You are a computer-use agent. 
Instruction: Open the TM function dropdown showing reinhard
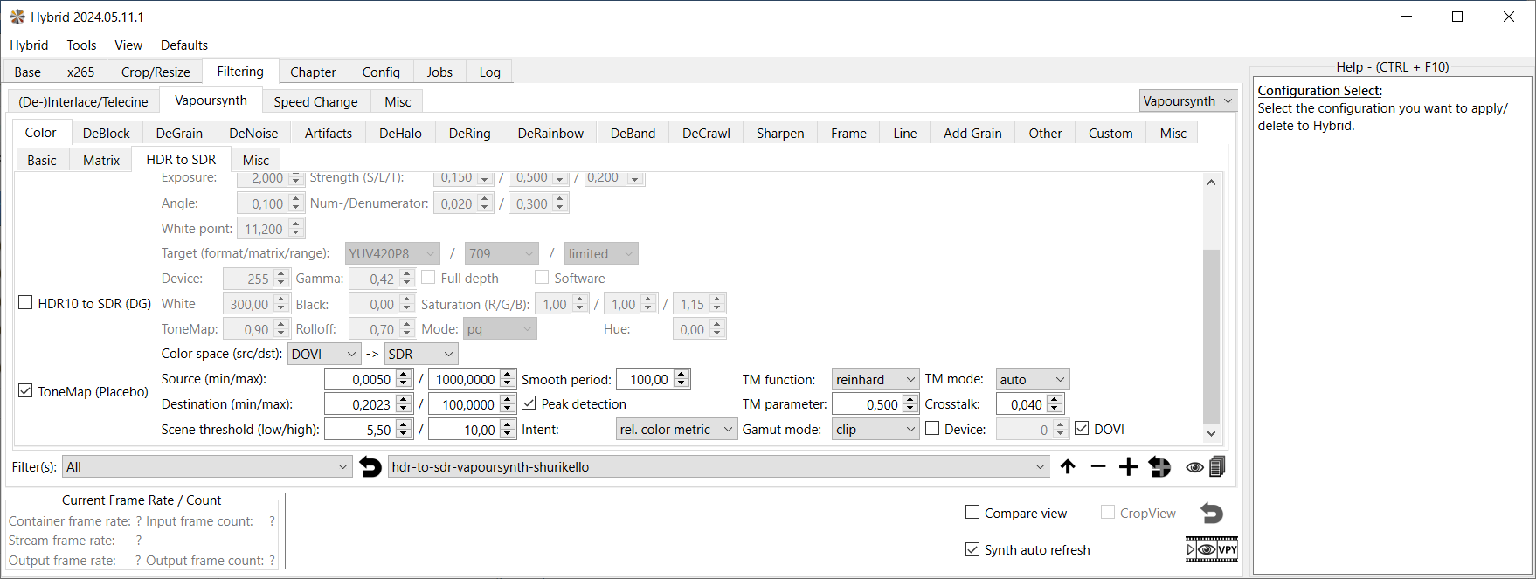click(x=875, y=379)
